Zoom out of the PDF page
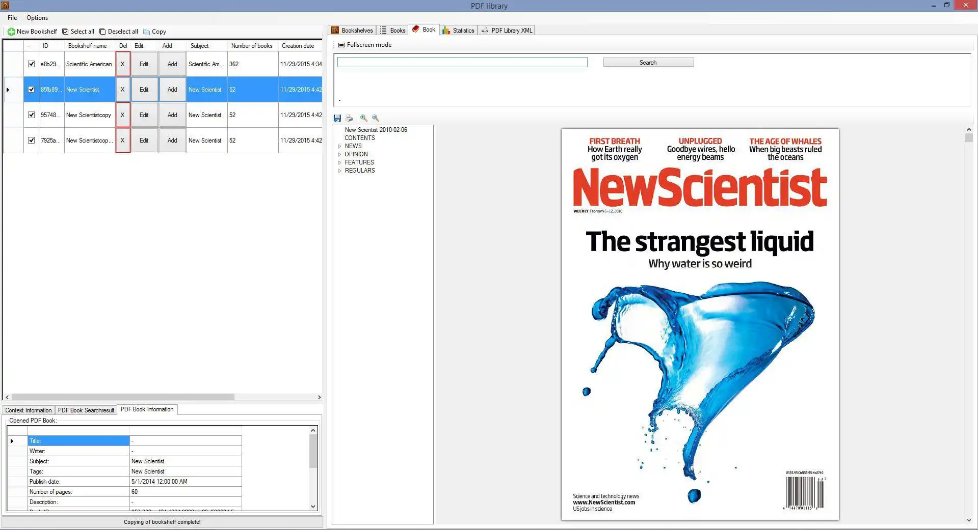Screen dimensions: 978x530 click(x=376, y=118)
